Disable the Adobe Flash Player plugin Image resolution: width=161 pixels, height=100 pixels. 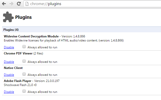pos(9,92)
